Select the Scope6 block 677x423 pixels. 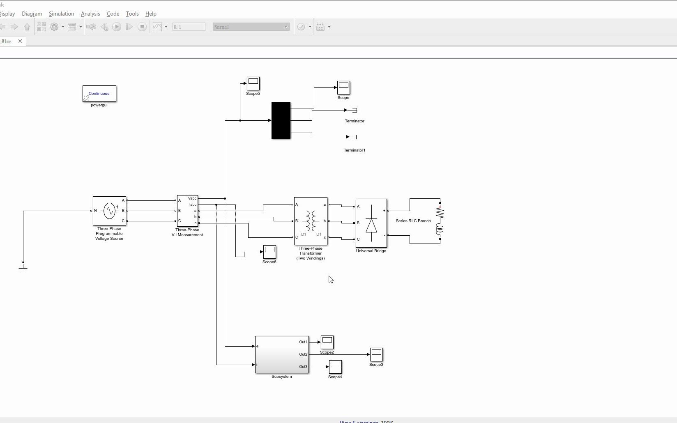(x=269, y=252)
